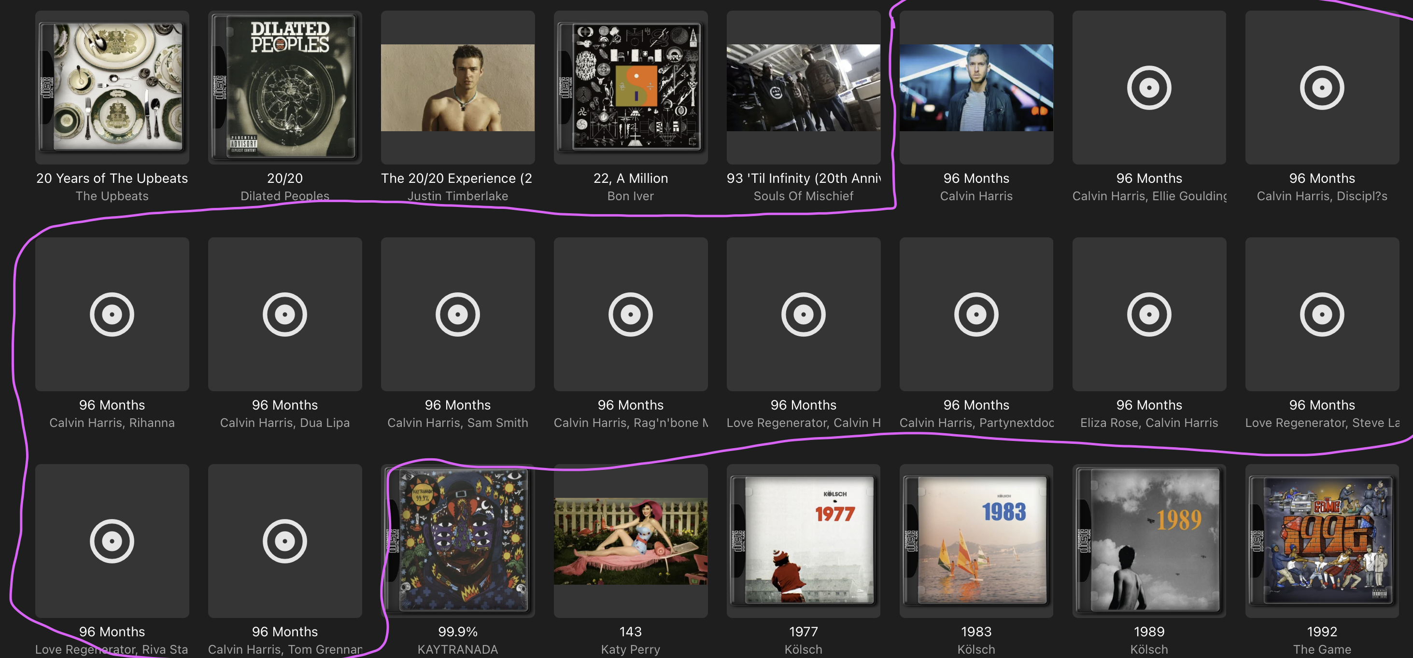Open the Kölsch 1977 album cover
The width and height of the screenshot is (1413, 658).
click(803, 541)
